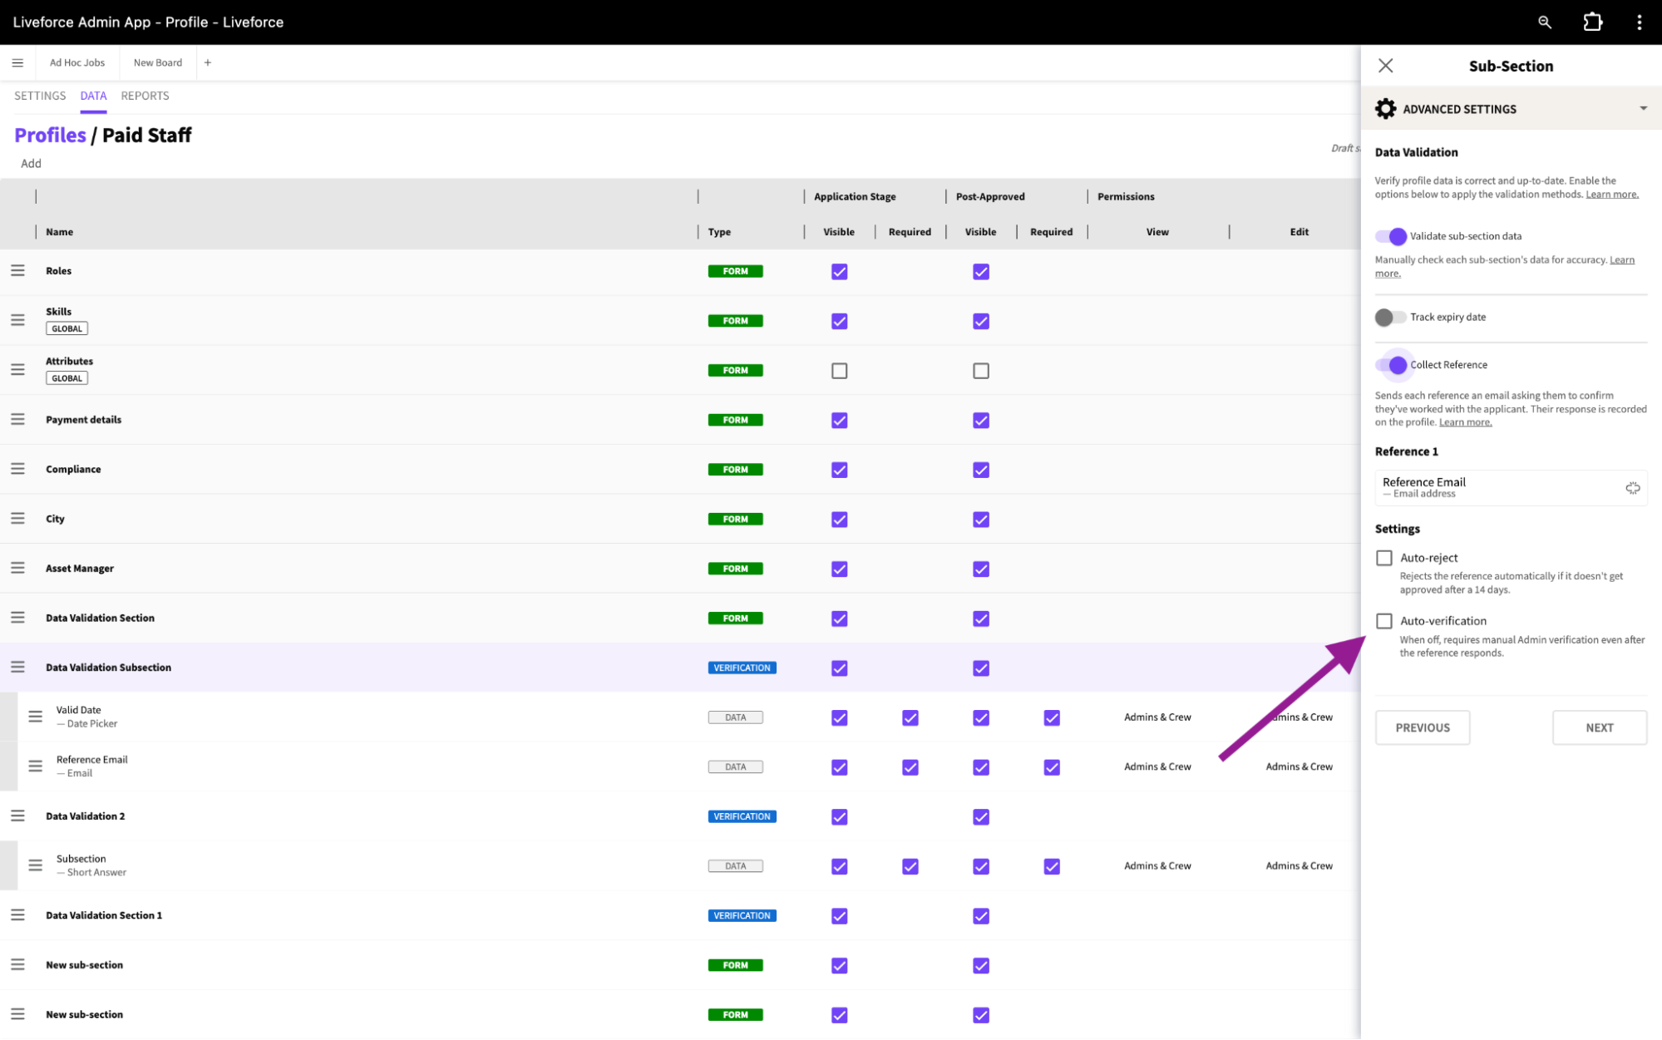Uncheck Valid Date Application Stage Required checkbox
This screenshot has height=1040, width=1662.
coord(910,717)
